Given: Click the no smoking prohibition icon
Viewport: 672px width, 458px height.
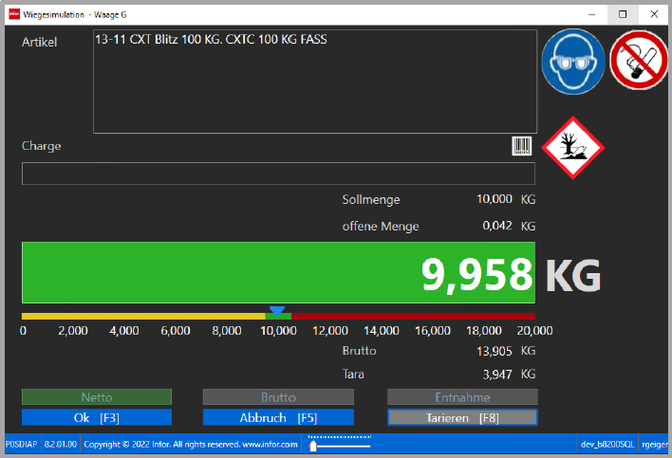Looking at the screenshot, I should [x=638, y=61].
